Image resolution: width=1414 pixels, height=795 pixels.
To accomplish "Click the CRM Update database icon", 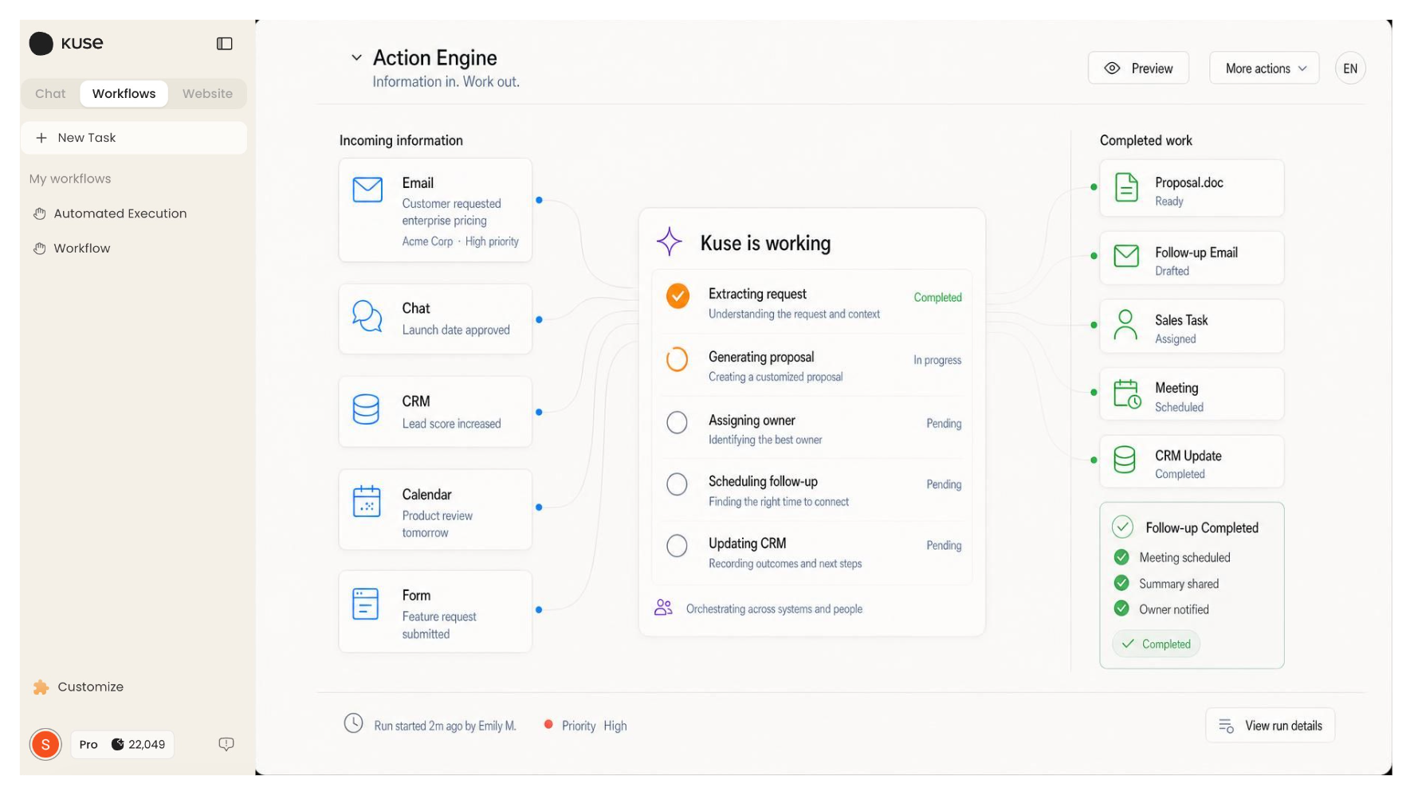I will [1125, 460].
